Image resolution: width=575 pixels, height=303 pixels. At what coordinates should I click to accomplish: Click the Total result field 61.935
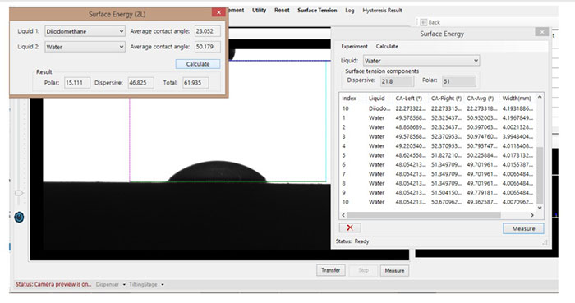195,82
